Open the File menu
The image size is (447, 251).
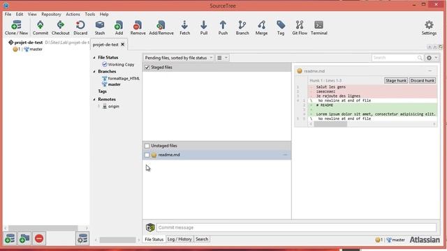click(x=8, y=14)
